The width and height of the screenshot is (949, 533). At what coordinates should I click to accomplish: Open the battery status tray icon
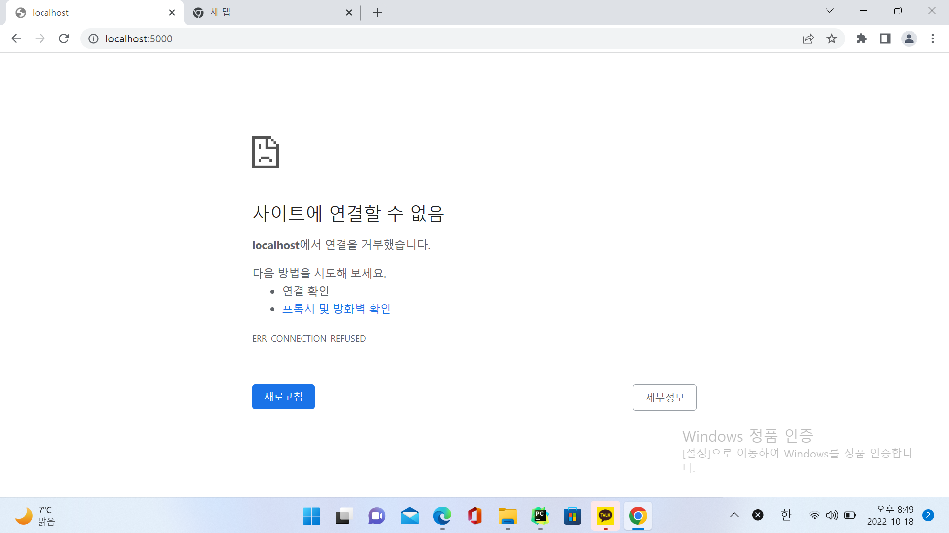click(850, 515)
